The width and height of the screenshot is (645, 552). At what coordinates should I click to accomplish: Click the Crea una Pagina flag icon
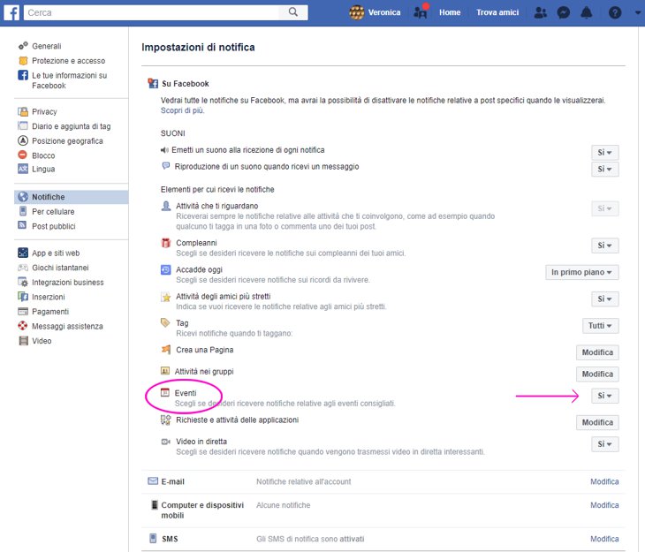coord(166,350)
